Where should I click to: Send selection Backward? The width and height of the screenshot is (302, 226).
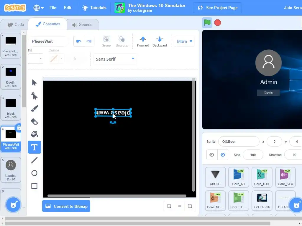point(160,41)
